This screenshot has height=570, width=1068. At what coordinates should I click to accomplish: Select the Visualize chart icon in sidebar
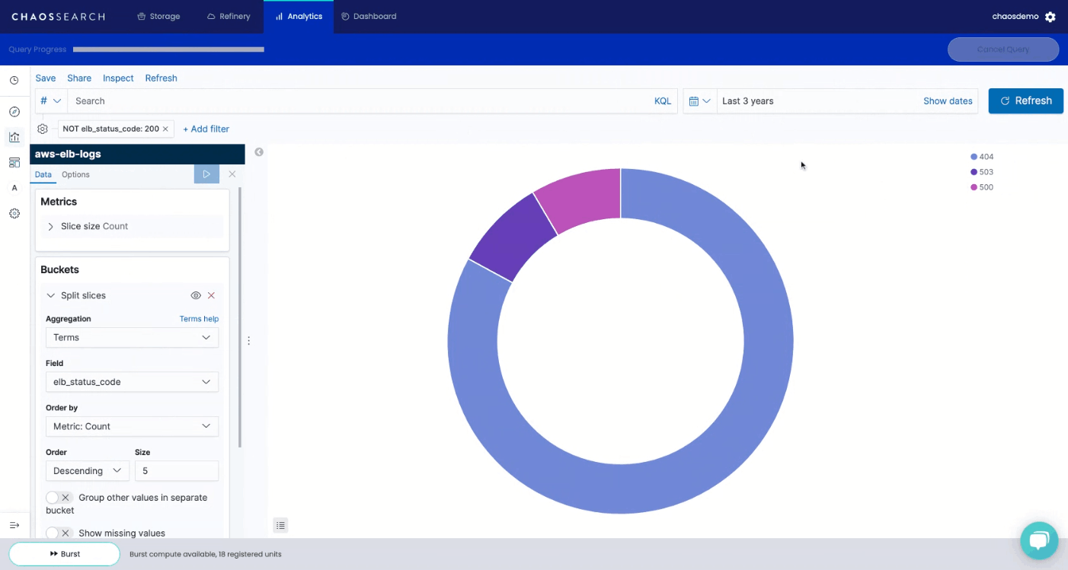click(14, 137)
